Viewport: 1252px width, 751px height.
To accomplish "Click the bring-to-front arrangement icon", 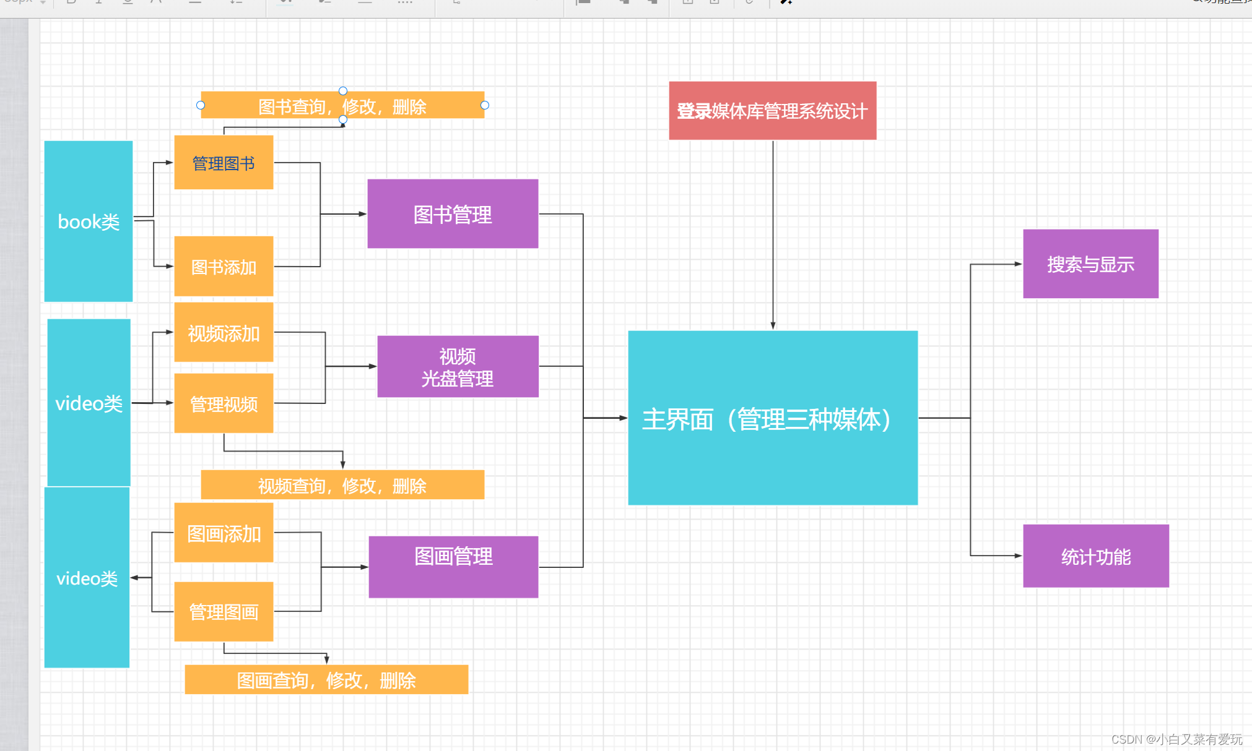I will click(624, 3).
